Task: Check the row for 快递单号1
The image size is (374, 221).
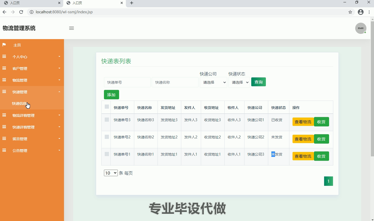Action: tap(107, 154)
